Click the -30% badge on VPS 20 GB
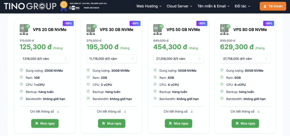290x136 pixels. (68, 23)
